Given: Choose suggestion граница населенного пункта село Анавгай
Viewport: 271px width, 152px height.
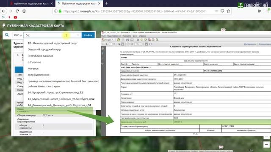Looking at the screenshot, I should point(63,84).
